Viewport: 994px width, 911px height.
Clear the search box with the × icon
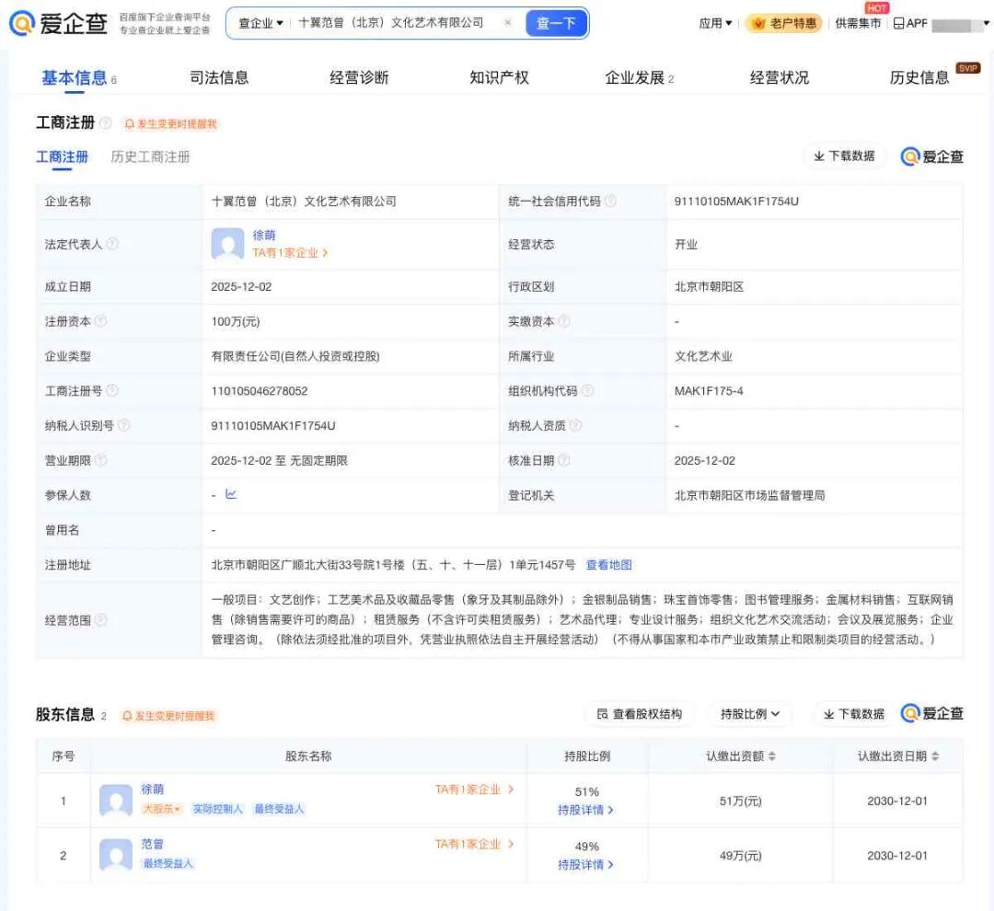click(x=508, y=23)
